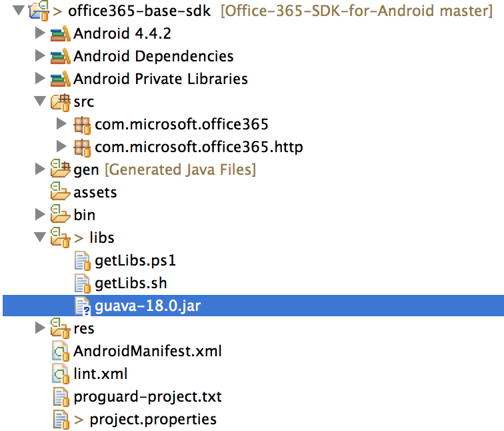Image resolution: width=504 pixels, height=431 pixels.
Task: Click the [Office-365-SDK-for-Android master] branch label
Action: pos(357,11)
